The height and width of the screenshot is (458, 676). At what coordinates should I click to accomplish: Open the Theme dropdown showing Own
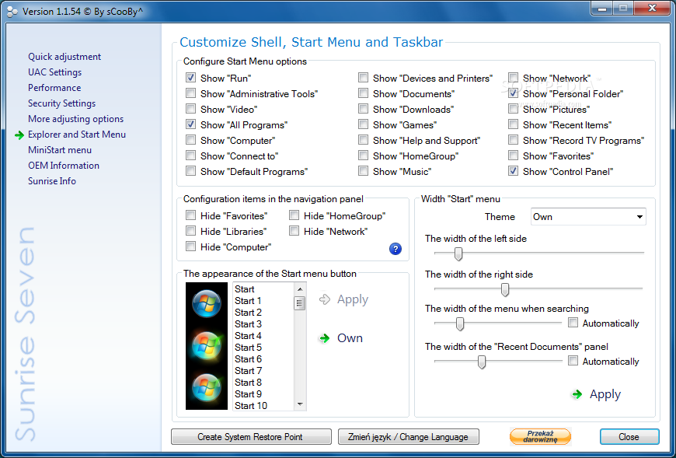(588, 217)
